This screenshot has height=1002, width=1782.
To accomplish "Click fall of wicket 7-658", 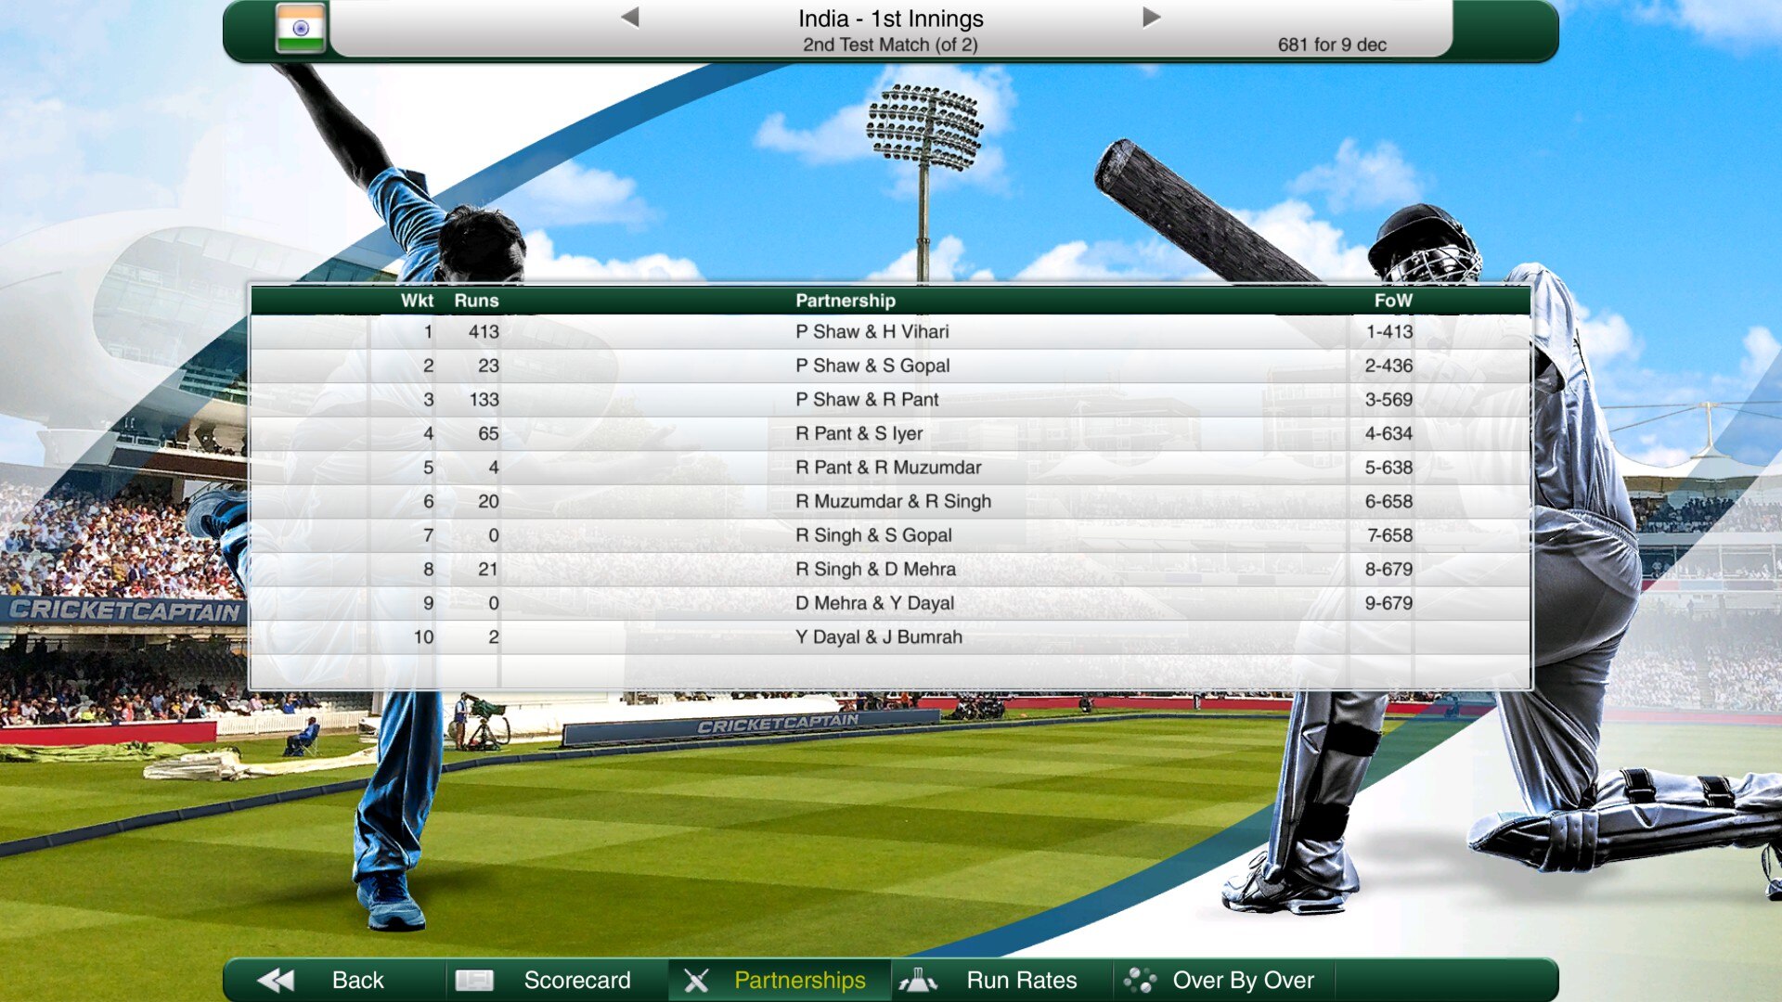I will pyautogui.click(x=1389, y=535).
